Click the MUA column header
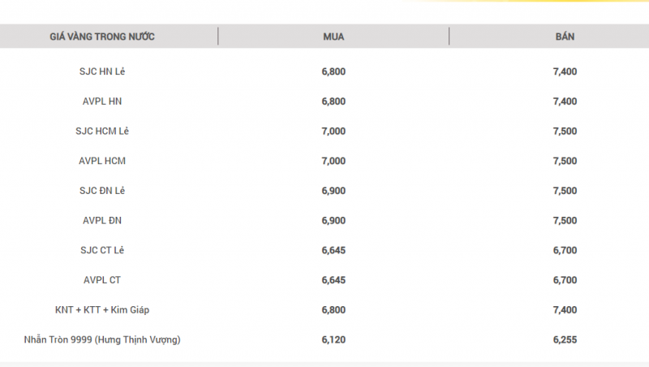The height and width of the screenshot is (367, 649). tap(333, 37)
